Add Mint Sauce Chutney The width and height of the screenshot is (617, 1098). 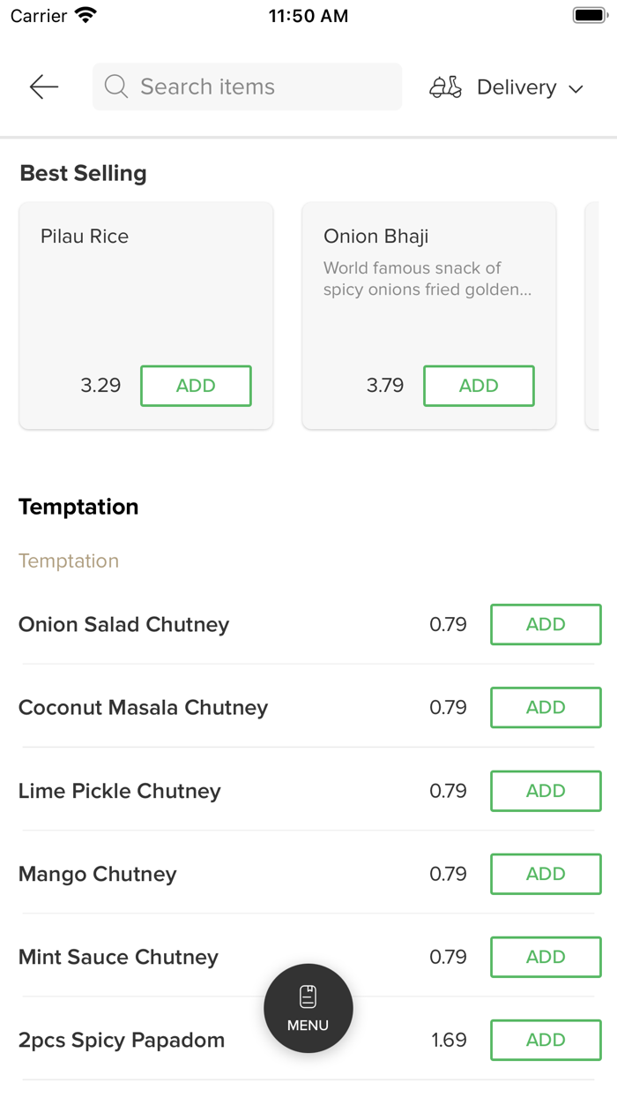tap(546, 957)
